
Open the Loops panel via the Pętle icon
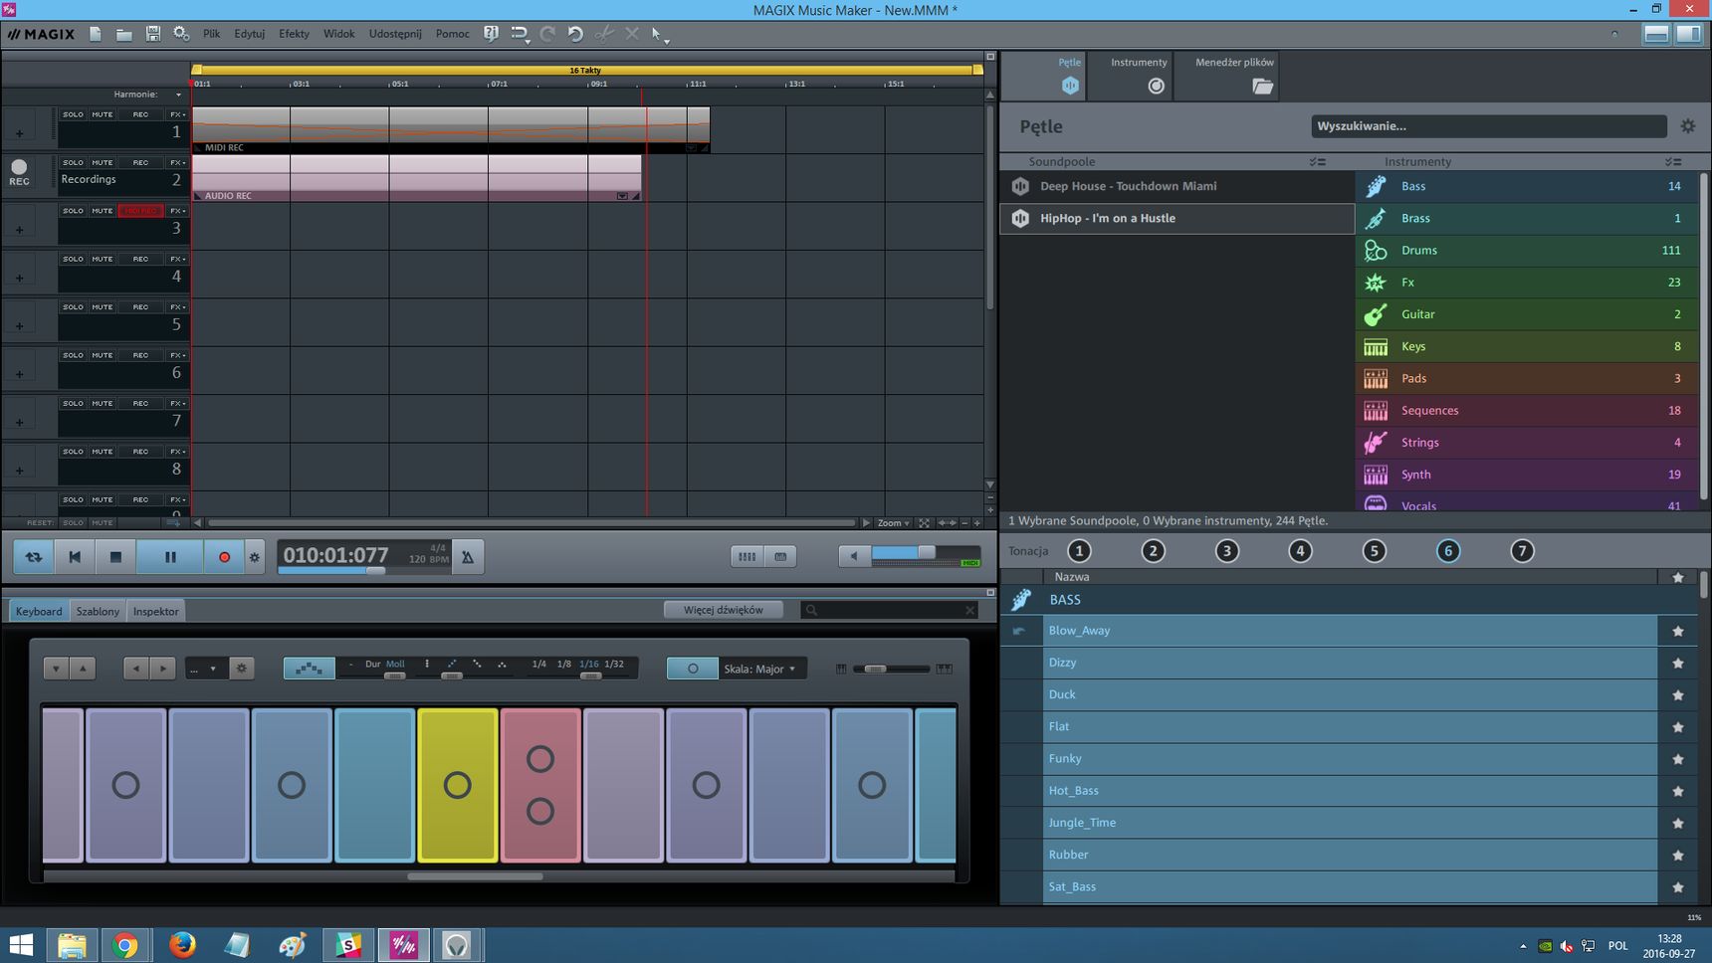tap(1070, 86)
